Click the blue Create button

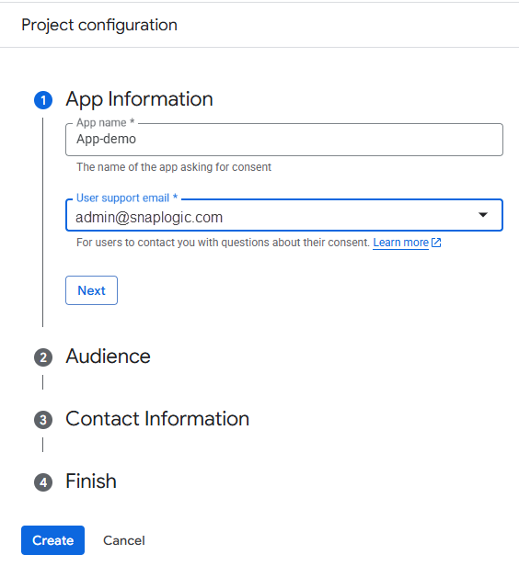tap(52, 540)
